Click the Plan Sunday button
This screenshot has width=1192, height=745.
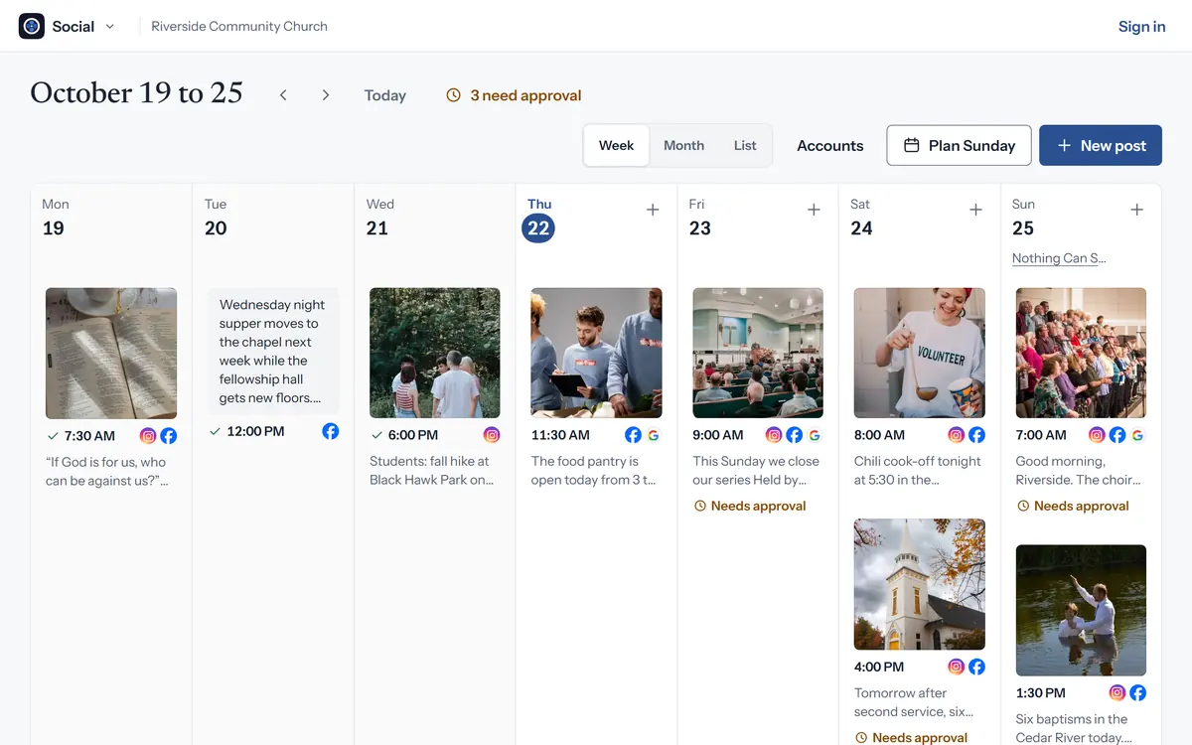pyautogui.click(x=959, y=145)
